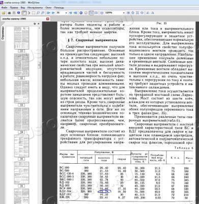Open the 125% zoom level dropdown
Viewport: 199px width, 204px height.
click(x=124, y=13)
